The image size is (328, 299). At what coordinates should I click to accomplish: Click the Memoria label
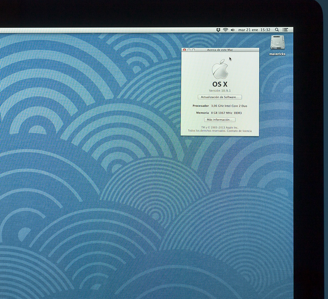pos(202,113)
